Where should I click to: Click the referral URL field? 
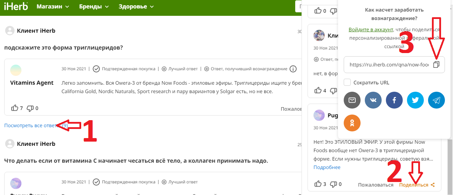(x=394, y=65)
